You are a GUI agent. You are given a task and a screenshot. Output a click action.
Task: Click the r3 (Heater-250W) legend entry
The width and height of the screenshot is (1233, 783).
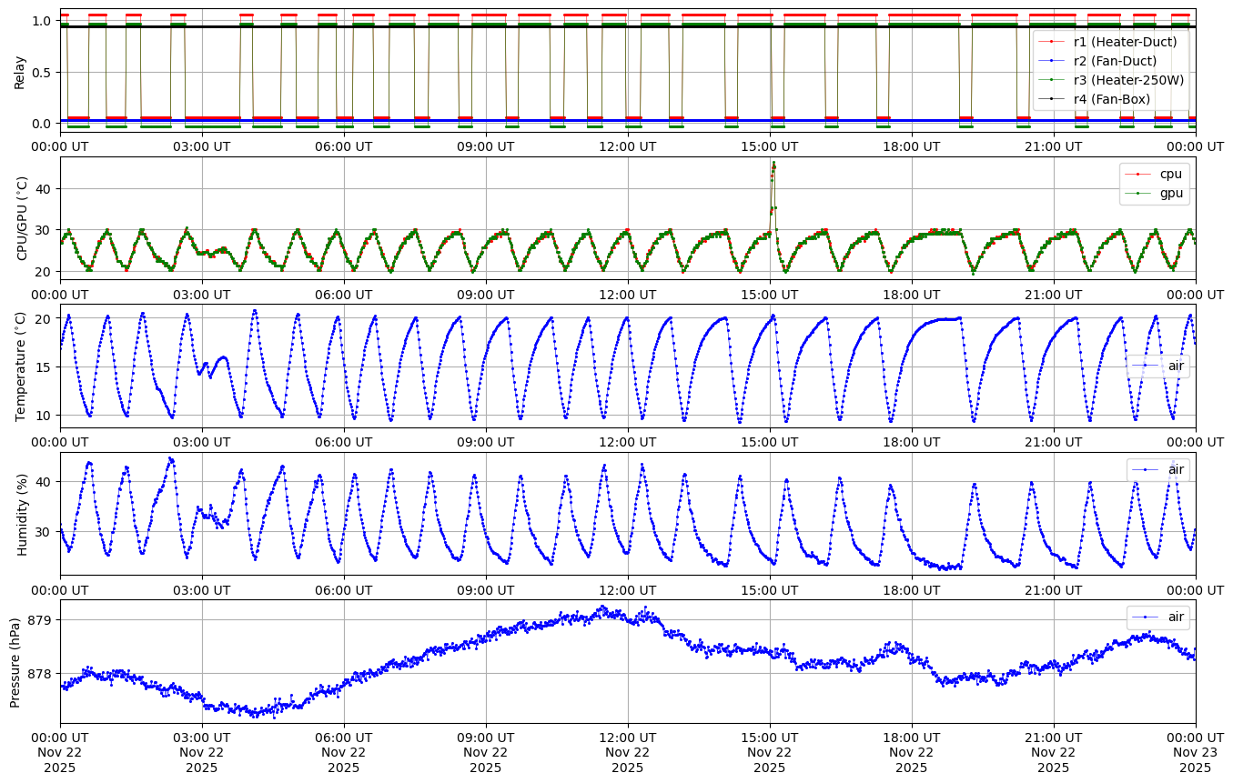pos(1128,80)
